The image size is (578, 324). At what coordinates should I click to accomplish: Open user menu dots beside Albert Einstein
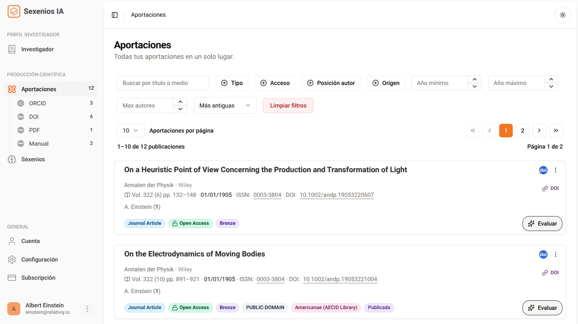87,309
